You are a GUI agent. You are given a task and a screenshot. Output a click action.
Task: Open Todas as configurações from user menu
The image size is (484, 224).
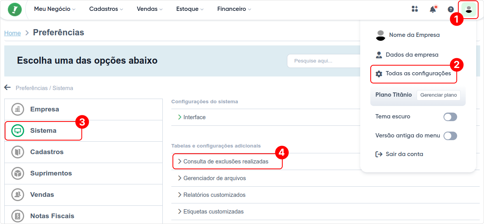pos(413,74)
